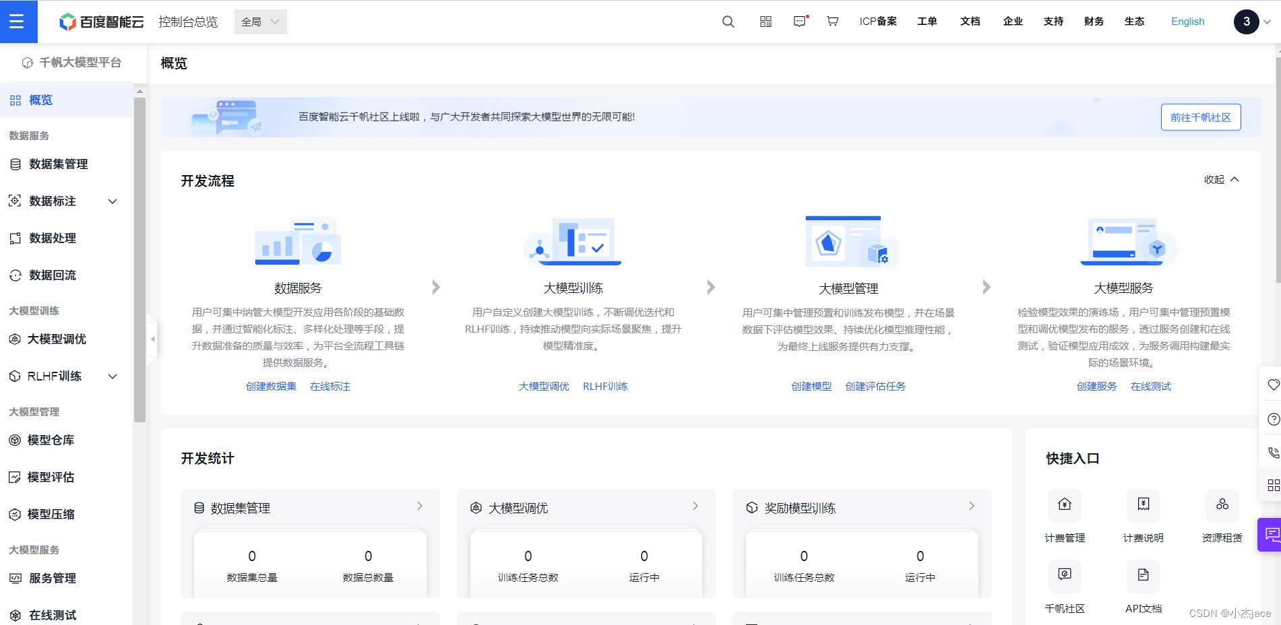1281x625 pixels.
Task: Select 概览 in the sidebar
Action: (x=66, y=100)
